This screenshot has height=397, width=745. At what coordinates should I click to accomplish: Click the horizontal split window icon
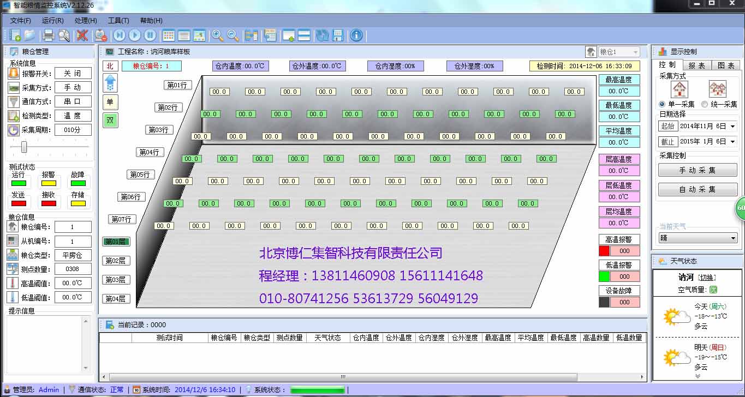[304, 35]
